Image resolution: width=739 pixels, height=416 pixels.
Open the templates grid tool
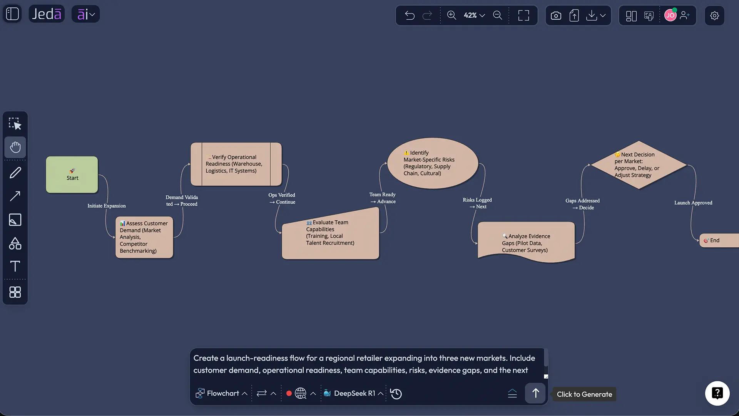click(15, 292)
